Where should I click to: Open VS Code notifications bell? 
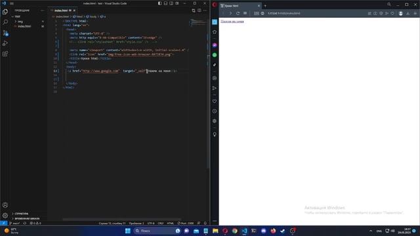click(205, 223)
